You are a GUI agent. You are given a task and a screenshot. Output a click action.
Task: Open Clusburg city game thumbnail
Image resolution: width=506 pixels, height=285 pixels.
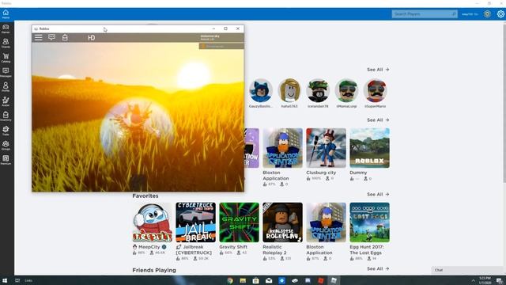326,148
